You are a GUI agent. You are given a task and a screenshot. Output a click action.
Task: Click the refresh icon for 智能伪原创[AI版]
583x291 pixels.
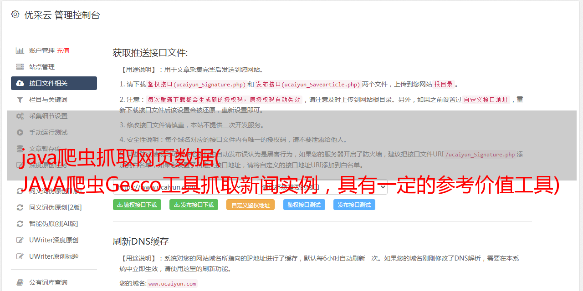(x=20, y=224)
